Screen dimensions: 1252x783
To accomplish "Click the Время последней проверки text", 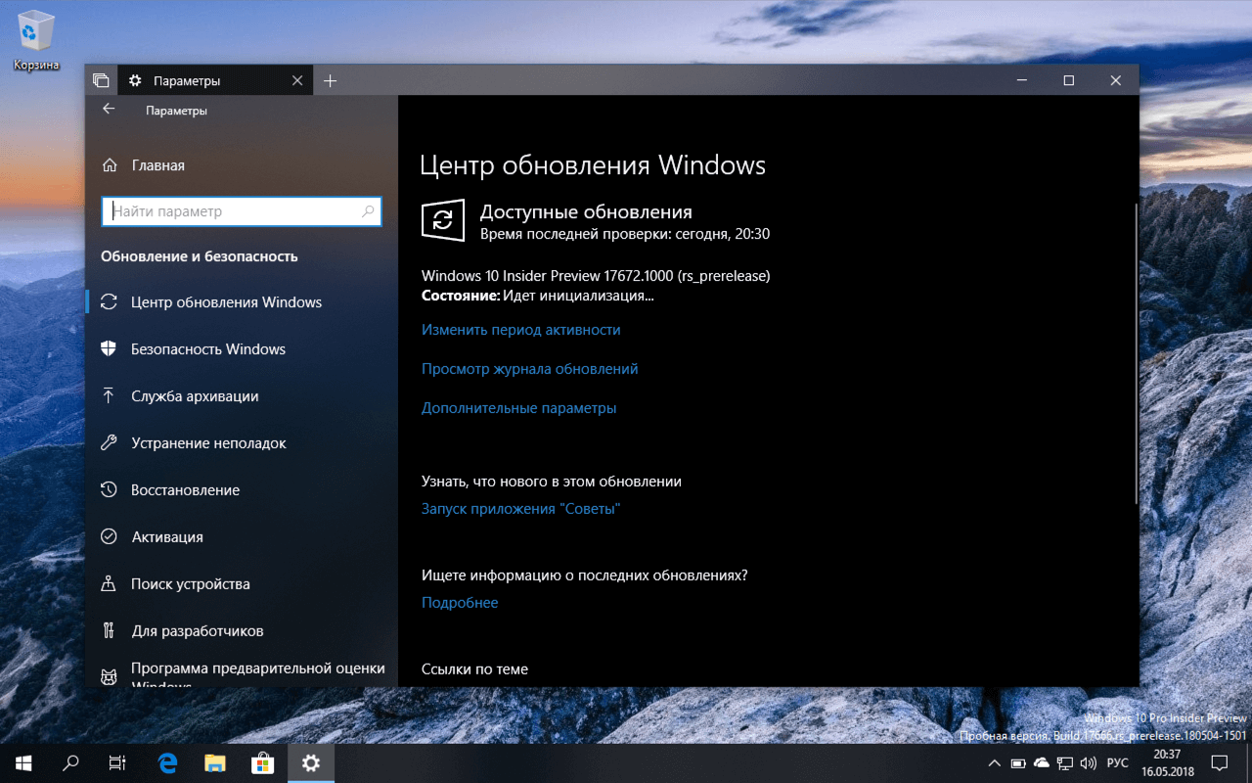I will (625, 235).
